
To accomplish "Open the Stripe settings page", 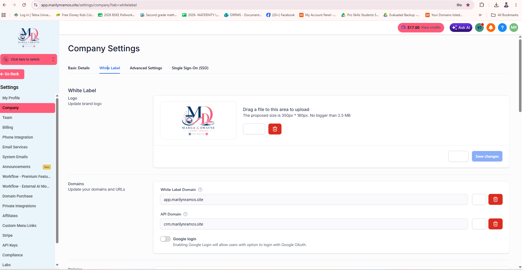I will pos(28,235).
